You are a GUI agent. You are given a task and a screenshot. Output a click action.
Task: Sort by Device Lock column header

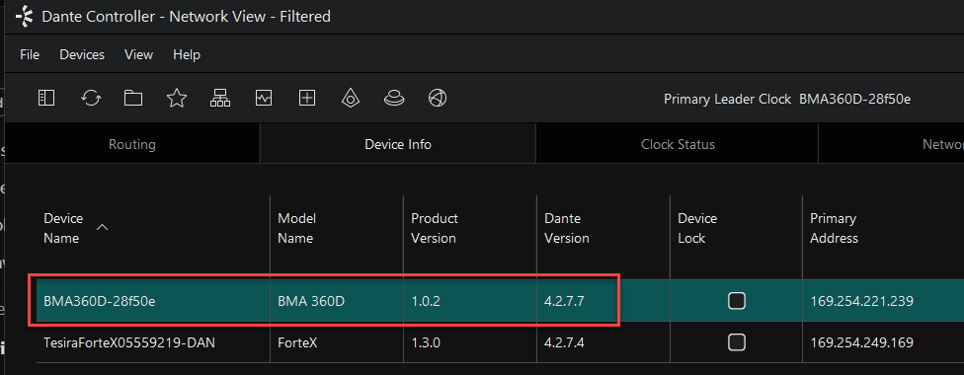pos(697,228)
